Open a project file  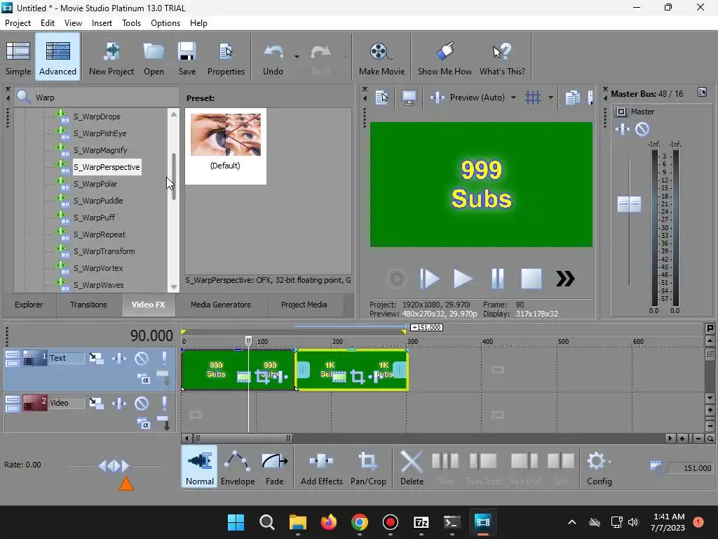click(x=154, y=58)
